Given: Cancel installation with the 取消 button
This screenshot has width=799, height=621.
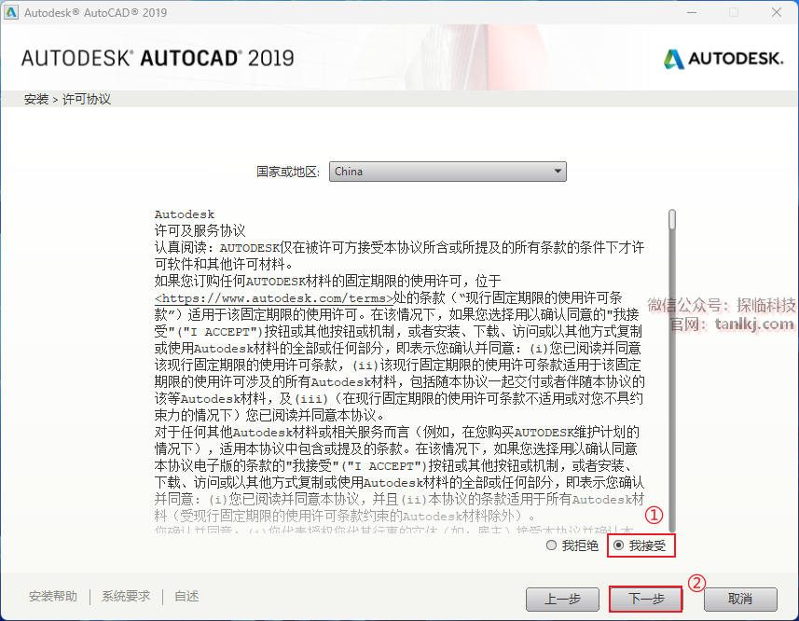Looking at the screenshot, I should (x=740, y=599).
